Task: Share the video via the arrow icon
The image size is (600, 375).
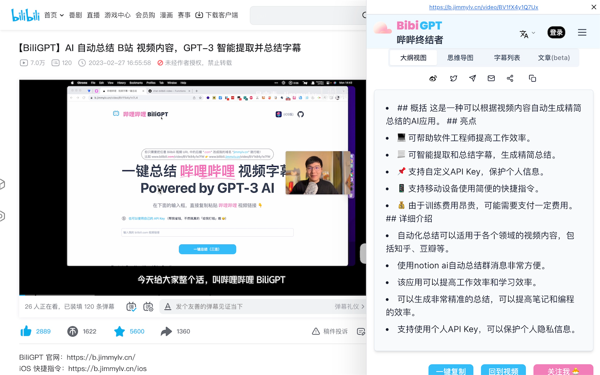Action: (x=166, y=331)
